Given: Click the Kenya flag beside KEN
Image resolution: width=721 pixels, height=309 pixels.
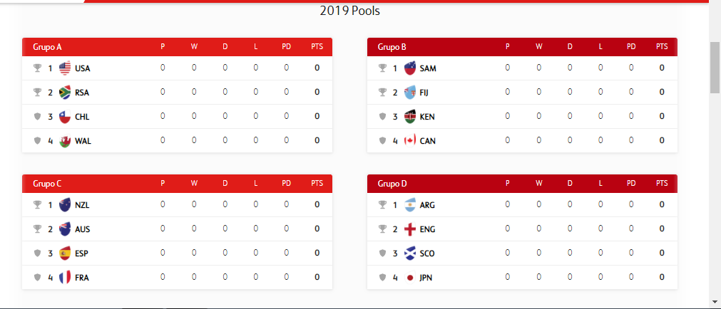Looking at the screenshot, I should pyautogui.click(x=409, y=117).
